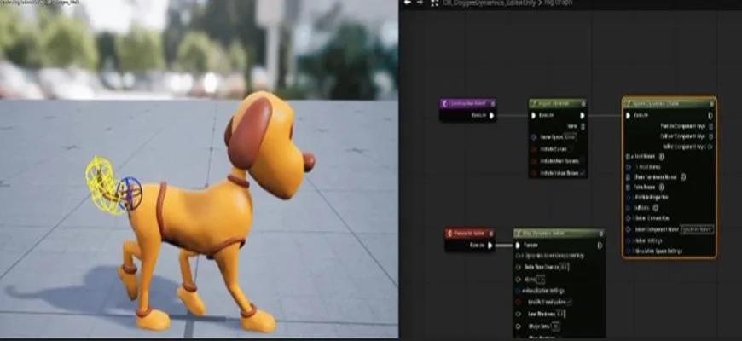Click Execute input pin on orange-outlined node

[x=629, y=115]
